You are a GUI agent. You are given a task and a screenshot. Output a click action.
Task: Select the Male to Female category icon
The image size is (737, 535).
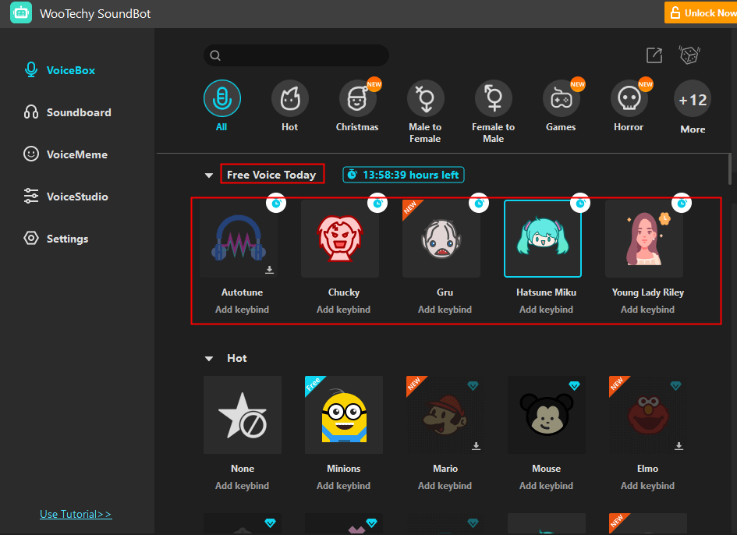(425, 99)
